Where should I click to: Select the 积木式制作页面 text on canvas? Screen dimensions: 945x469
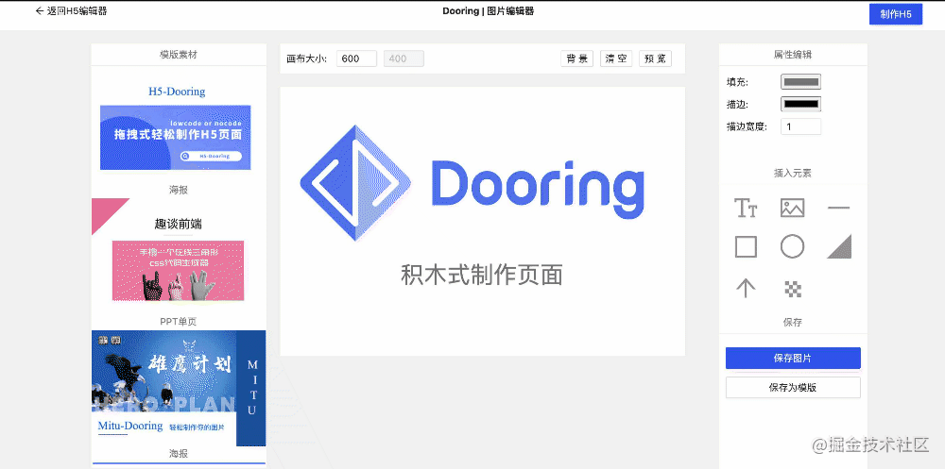482,276
